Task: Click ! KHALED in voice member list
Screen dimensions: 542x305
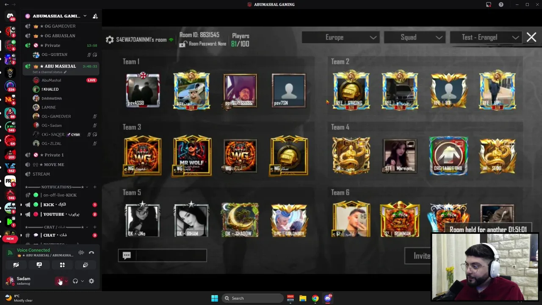Action: point(50,89)
